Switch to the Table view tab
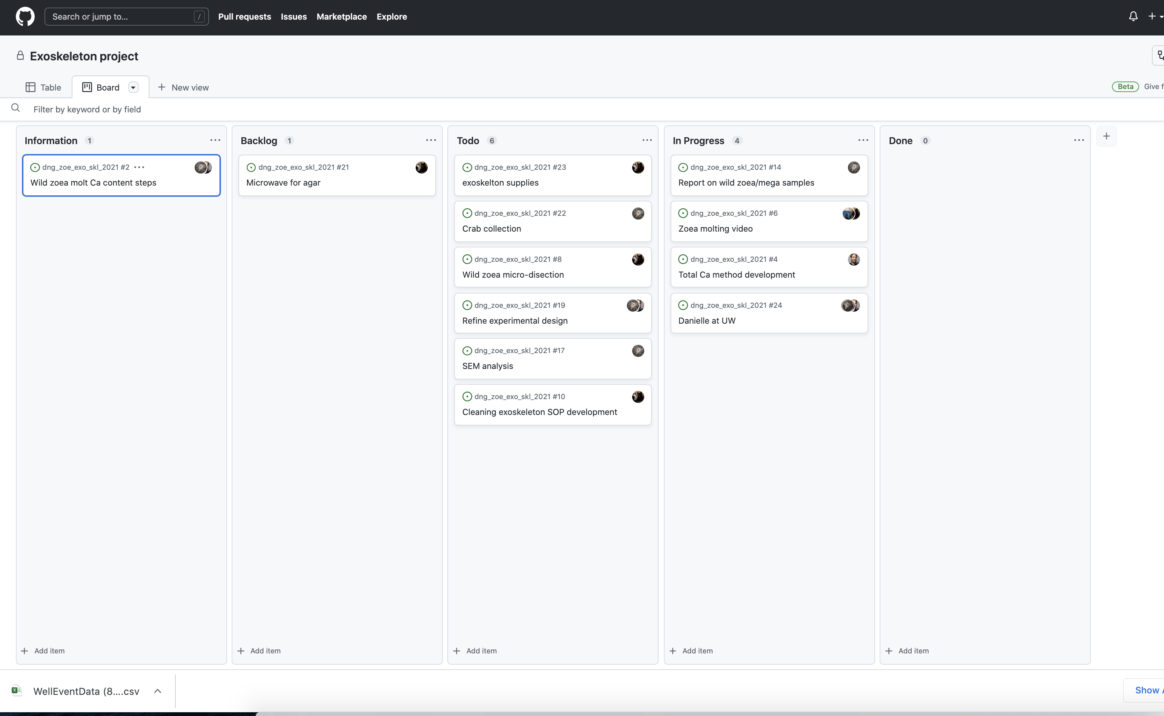This screenshot has width=1164, height=716. tap(43, 88)
